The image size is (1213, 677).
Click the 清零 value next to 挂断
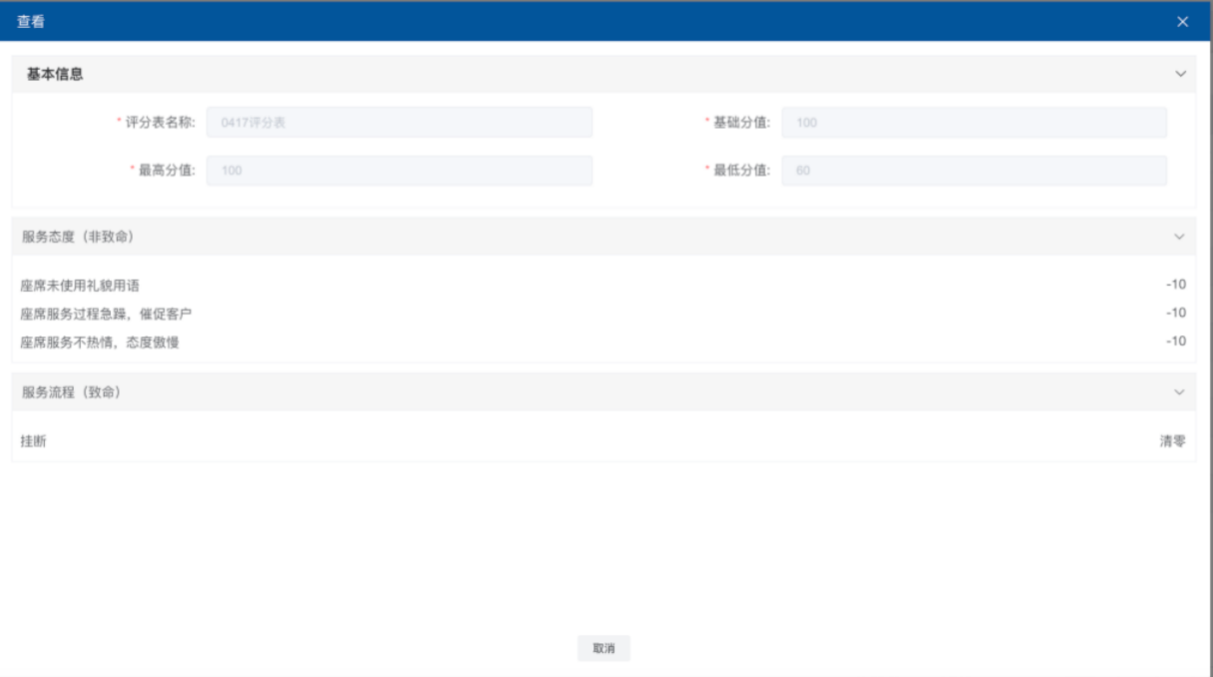click(x=1173, y=440)
